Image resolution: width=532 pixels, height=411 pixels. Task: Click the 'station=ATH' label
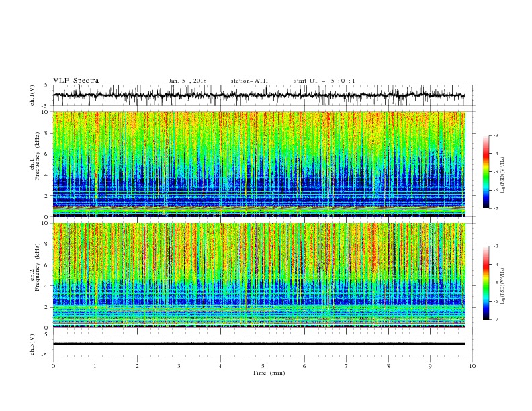coord(249,81)
